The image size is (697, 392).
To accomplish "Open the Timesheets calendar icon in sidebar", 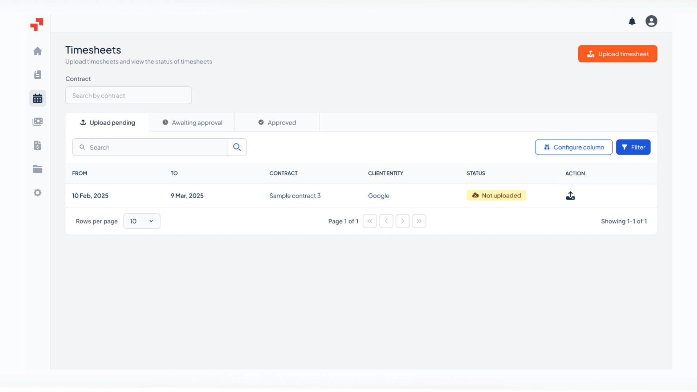I will pos(37,98).
